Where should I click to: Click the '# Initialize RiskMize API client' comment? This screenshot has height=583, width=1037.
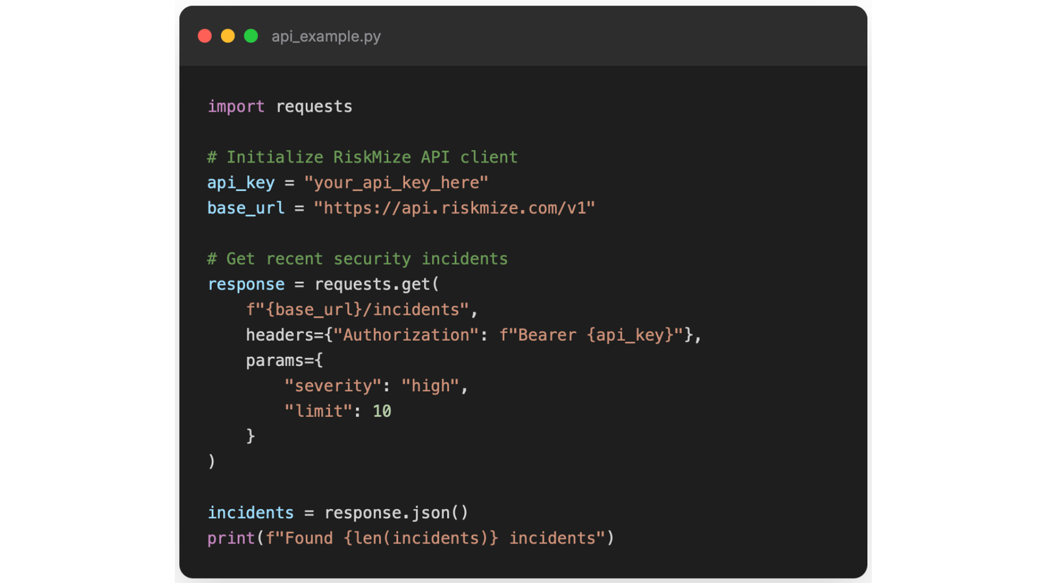362,157
